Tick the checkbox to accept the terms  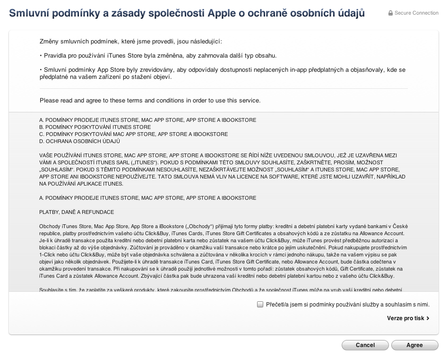[260, 305]
